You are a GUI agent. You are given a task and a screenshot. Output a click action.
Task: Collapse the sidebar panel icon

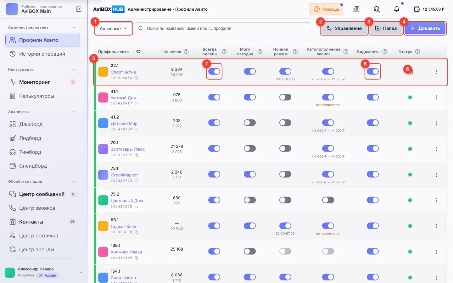point(79,9)
